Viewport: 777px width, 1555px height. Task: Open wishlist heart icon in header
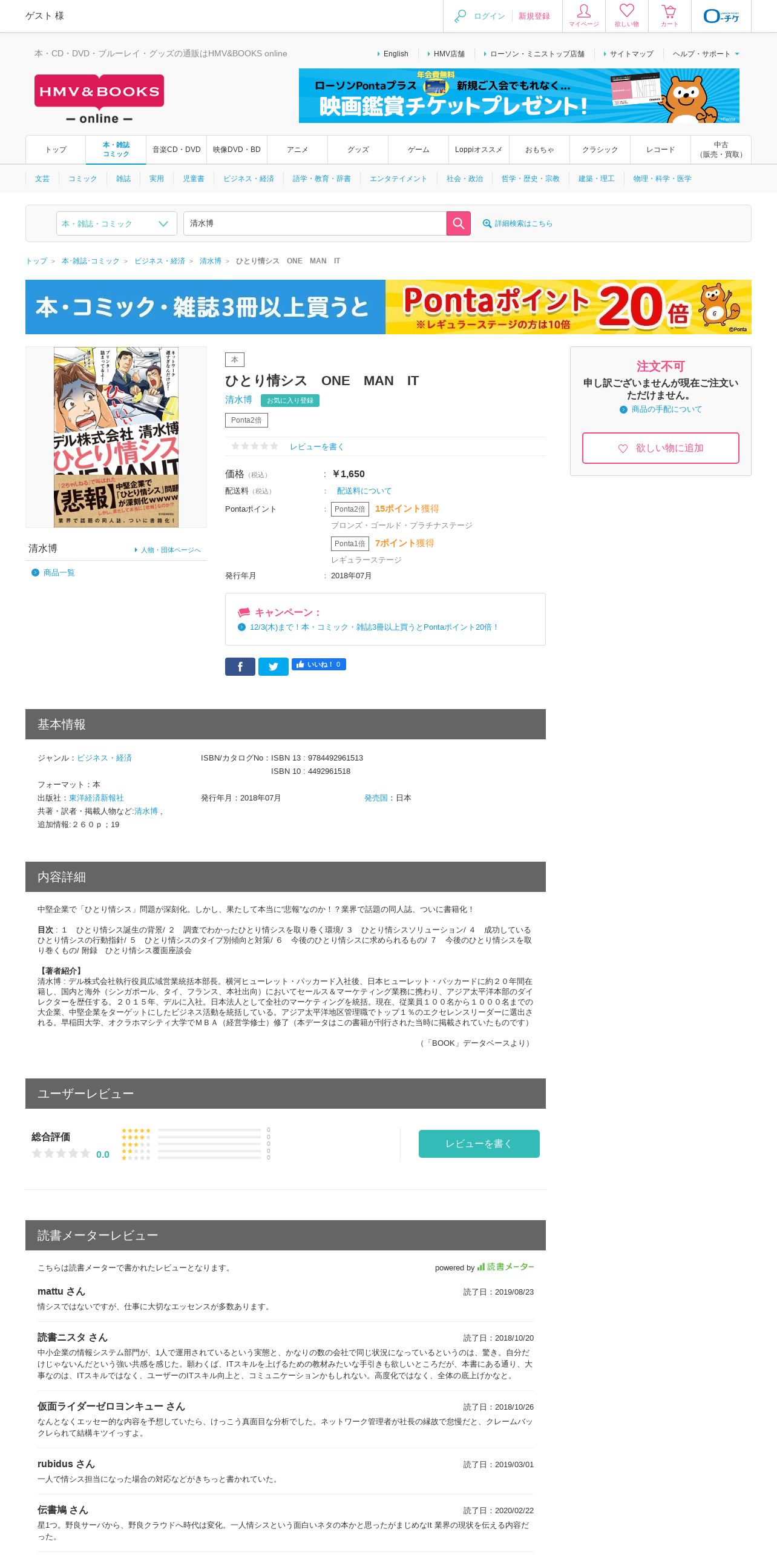[627, 16]
